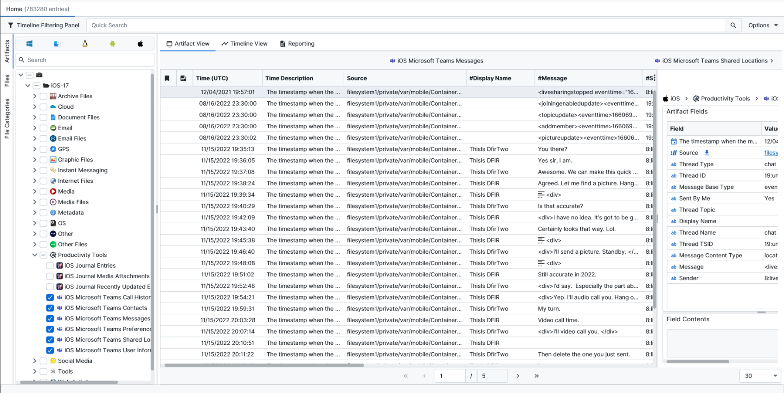Check the Instant Messaging checkbox
Screen dimensions: 784x393
pyautogui.click(x=44, y=170)
